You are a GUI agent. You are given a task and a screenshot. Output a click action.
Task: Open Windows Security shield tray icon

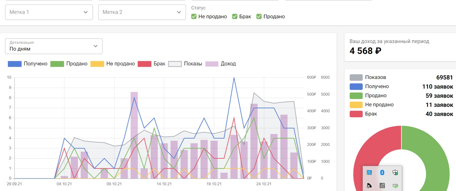pyautogui.click(x=395, y=172)
